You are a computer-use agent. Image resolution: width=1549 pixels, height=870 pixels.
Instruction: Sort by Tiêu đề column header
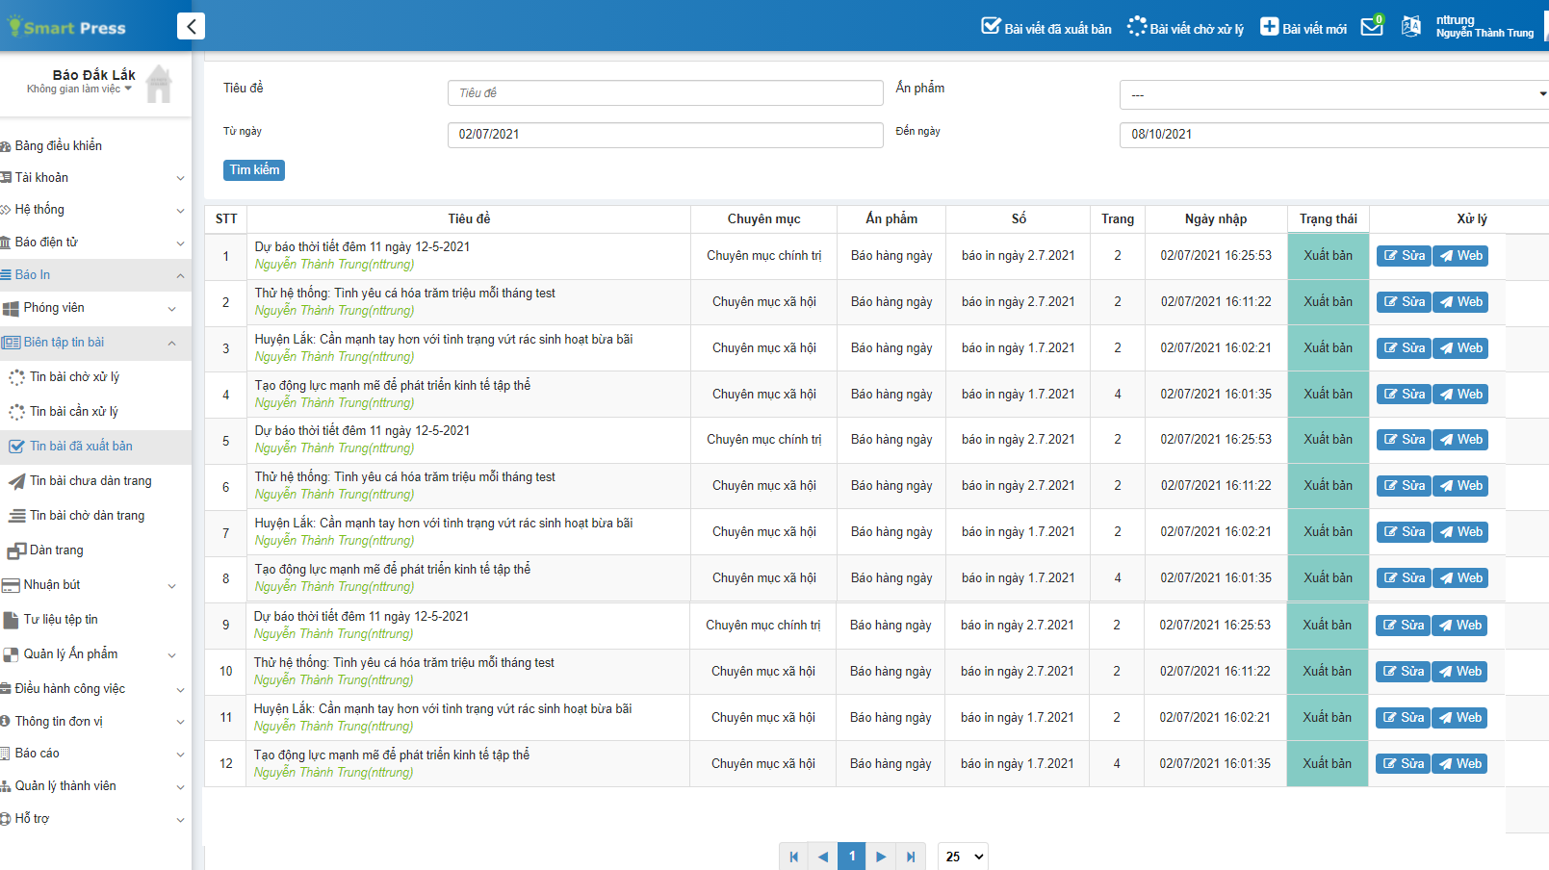469,219
